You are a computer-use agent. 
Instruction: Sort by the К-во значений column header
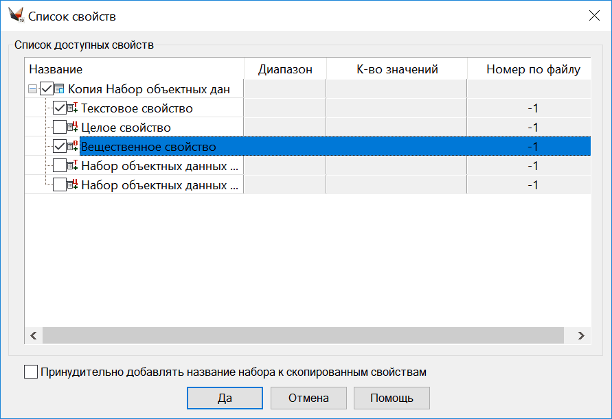click(397, 69)
